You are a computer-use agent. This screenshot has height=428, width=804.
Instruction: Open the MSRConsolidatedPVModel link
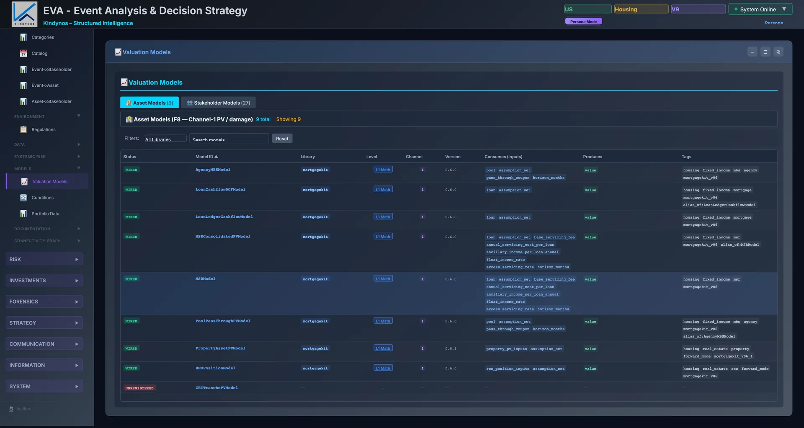(223, 237)
